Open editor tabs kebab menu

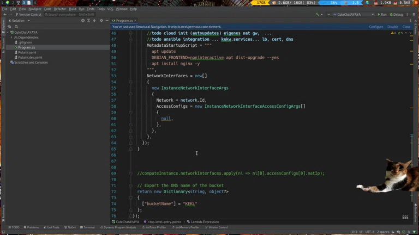[x=410, y=21]
